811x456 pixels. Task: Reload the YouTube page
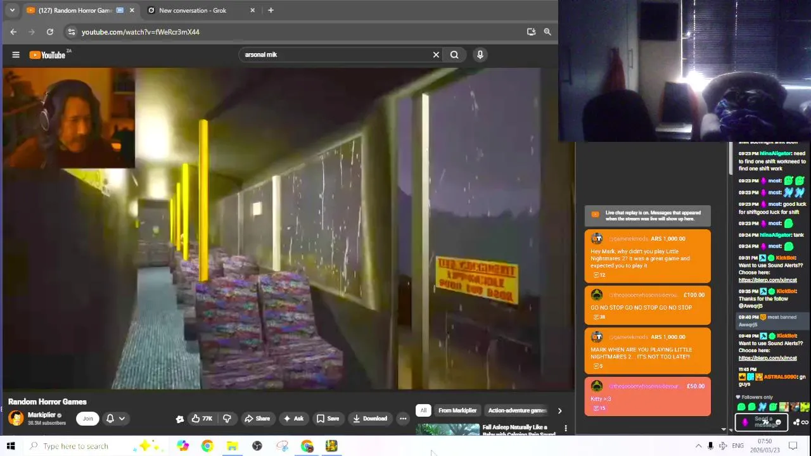pos(50,32)
